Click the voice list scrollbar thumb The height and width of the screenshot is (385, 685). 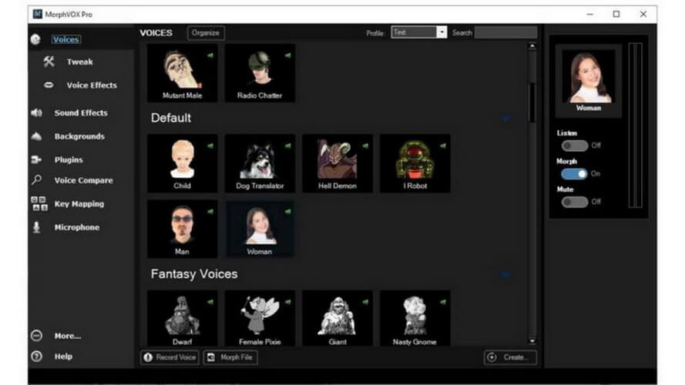pos(532,102)
